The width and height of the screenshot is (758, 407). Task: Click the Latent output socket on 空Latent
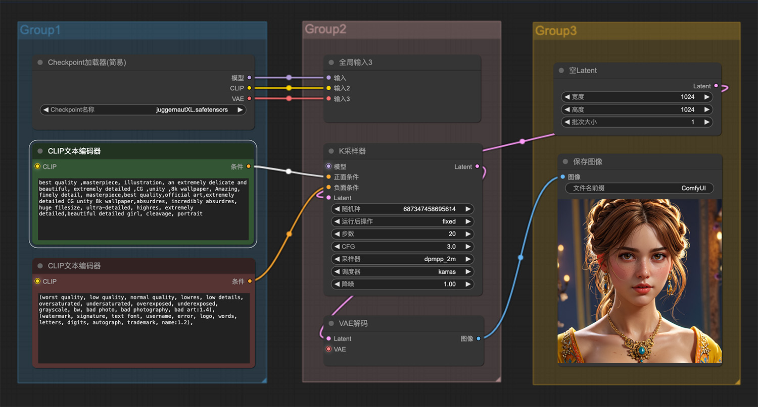pyautogui.click(x=716, y=86)
